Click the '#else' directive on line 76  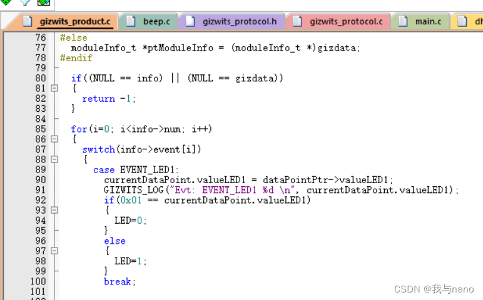[74, 37]
